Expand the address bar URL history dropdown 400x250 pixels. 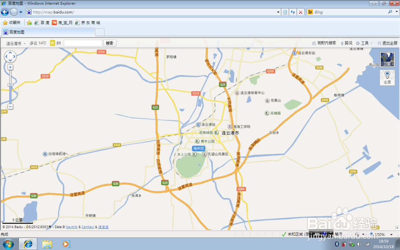click(x=278, y=12)
